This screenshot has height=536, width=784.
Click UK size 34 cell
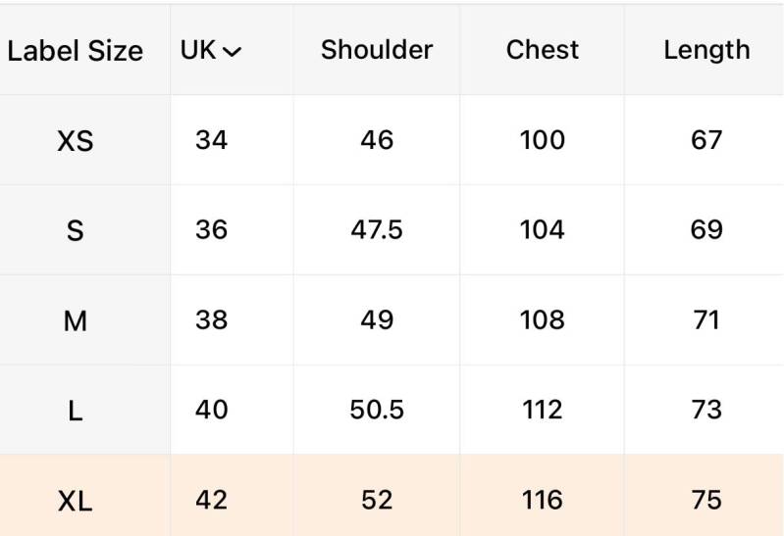click(x=211, y=140)
